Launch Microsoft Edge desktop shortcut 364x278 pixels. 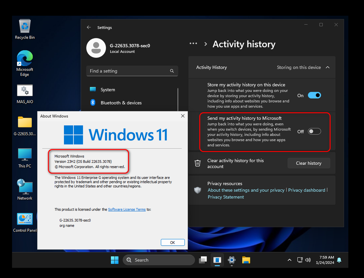25,63
